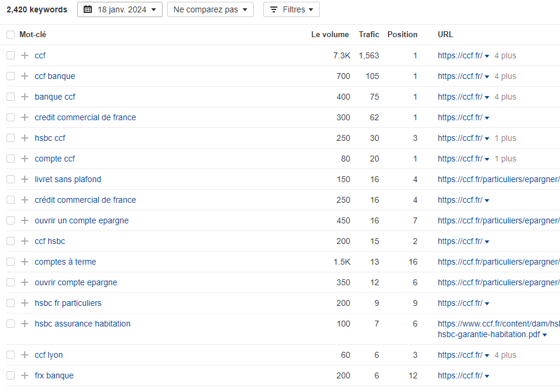The height and width of the screenshot is (389, 560).
Task: Expand the plus icon beside 'ccf banque'
Action: pyautogui.click(x=25, y=76)
